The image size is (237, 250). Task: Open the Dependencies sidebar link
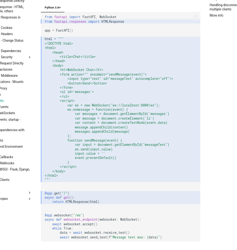(x=11, y=51)
